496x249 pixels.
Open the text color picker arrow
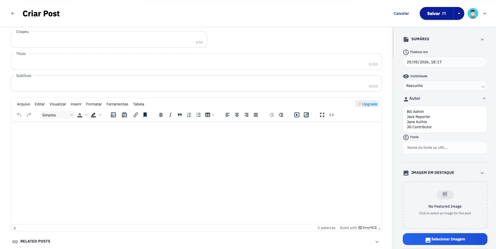[87, 115]
